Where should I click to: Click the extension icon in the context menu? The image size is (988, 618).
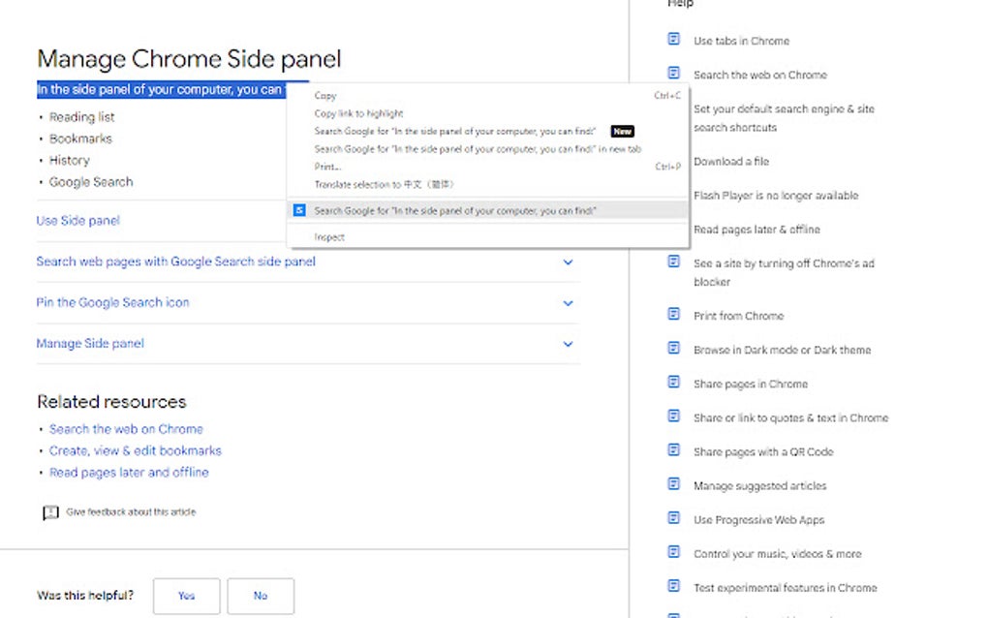300,210
